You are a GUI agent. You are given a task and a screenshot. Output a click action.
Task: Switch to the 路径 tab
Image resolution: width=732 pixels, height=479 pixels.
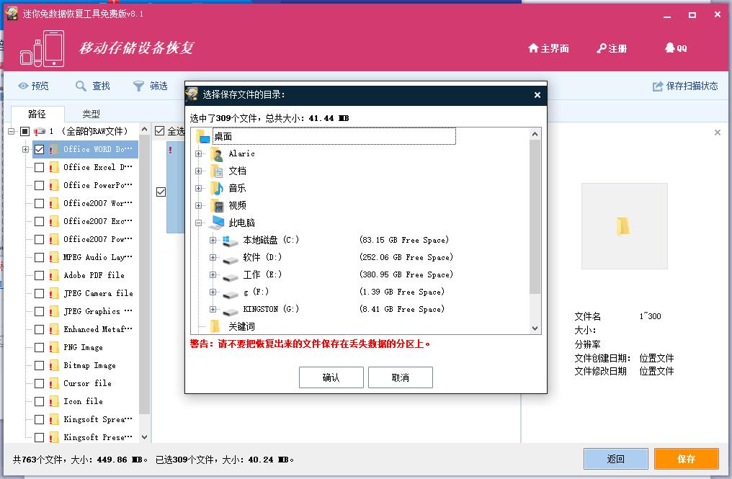[37, 113]
